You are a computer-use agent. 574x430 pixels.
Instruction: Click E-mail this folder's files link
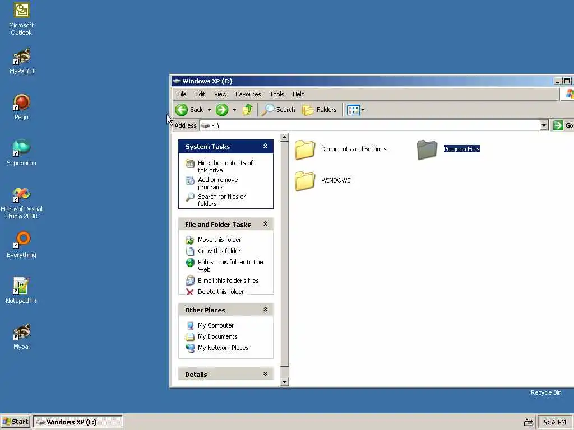coord(228,281)
